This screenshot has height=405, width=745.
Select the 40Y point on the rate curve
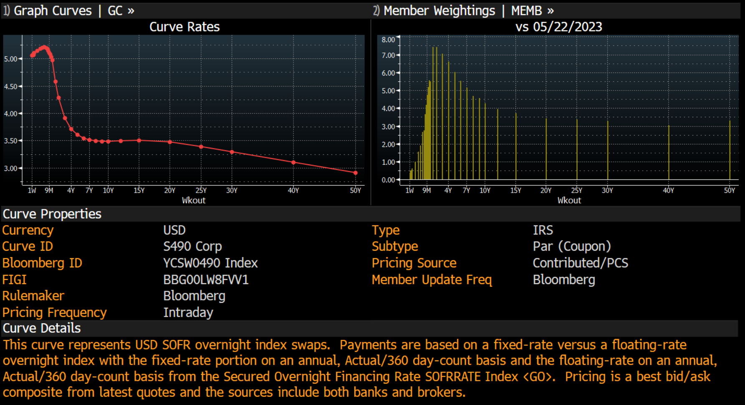pos(293,162)
